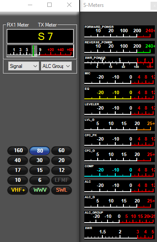Image resolution: width=157 pixels, height=242 pixels.
Task: Expand the ALC Group TX meter dropdown
Action: (56, 66)
